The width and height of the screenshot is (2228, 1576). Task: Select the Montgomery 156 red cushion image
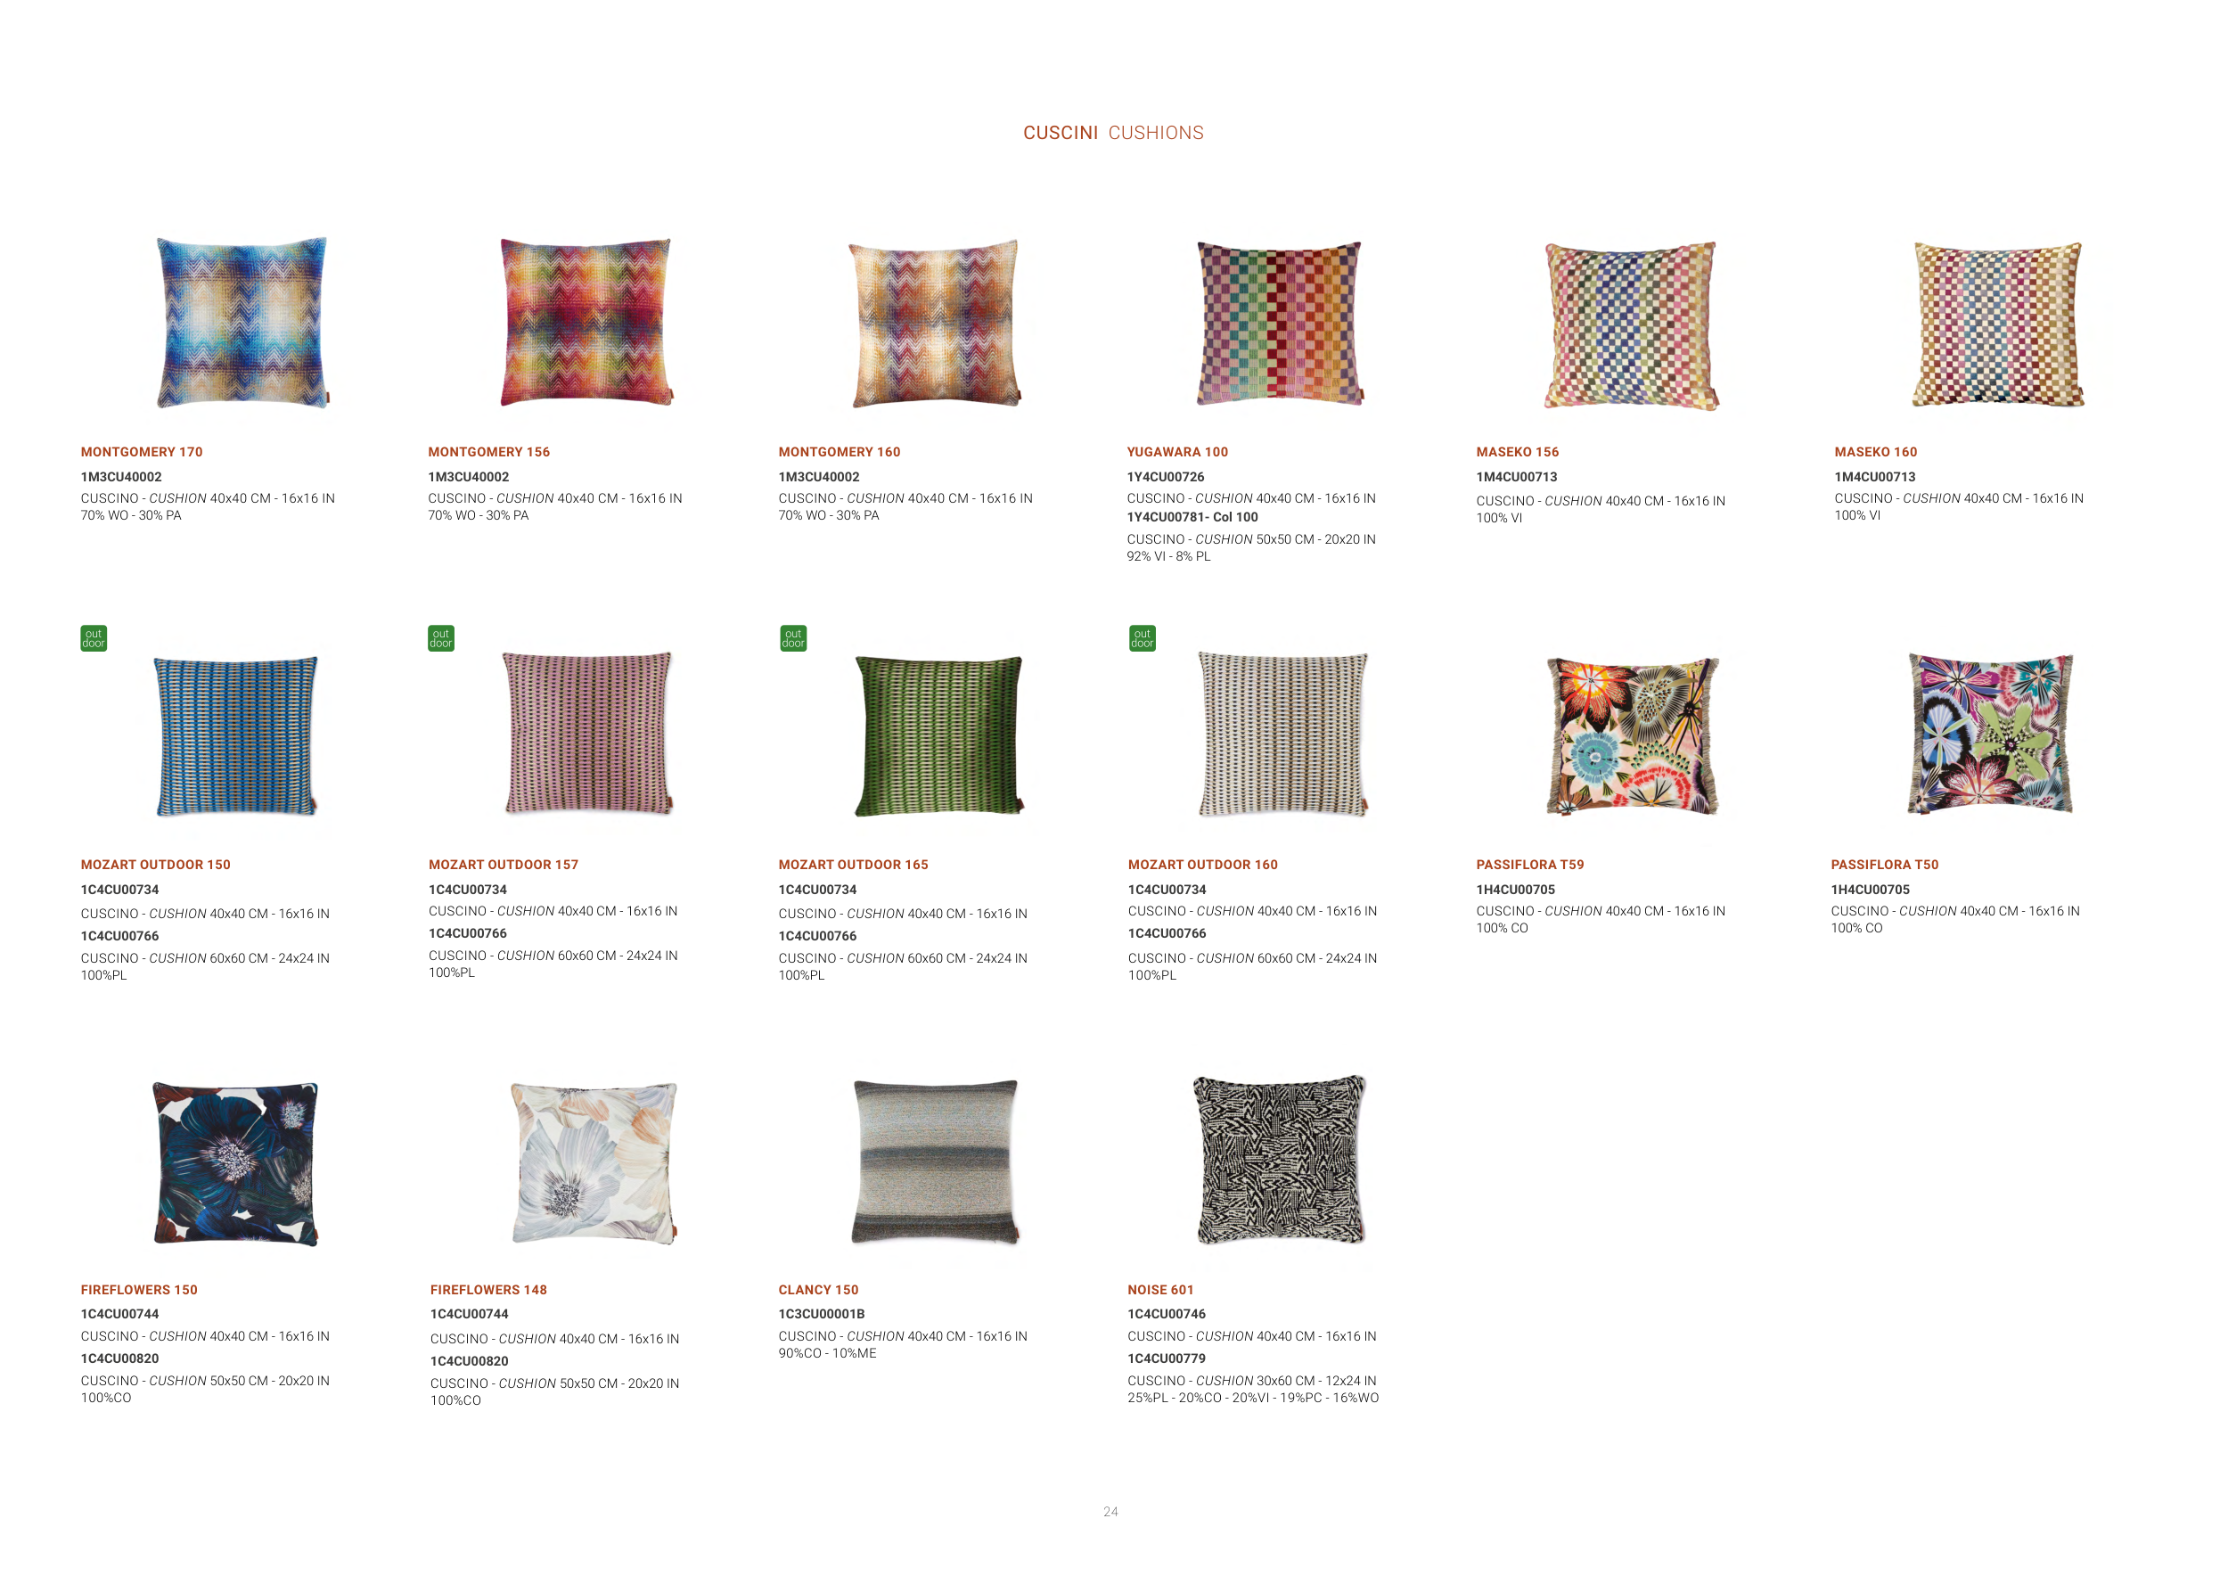point(586,322)
